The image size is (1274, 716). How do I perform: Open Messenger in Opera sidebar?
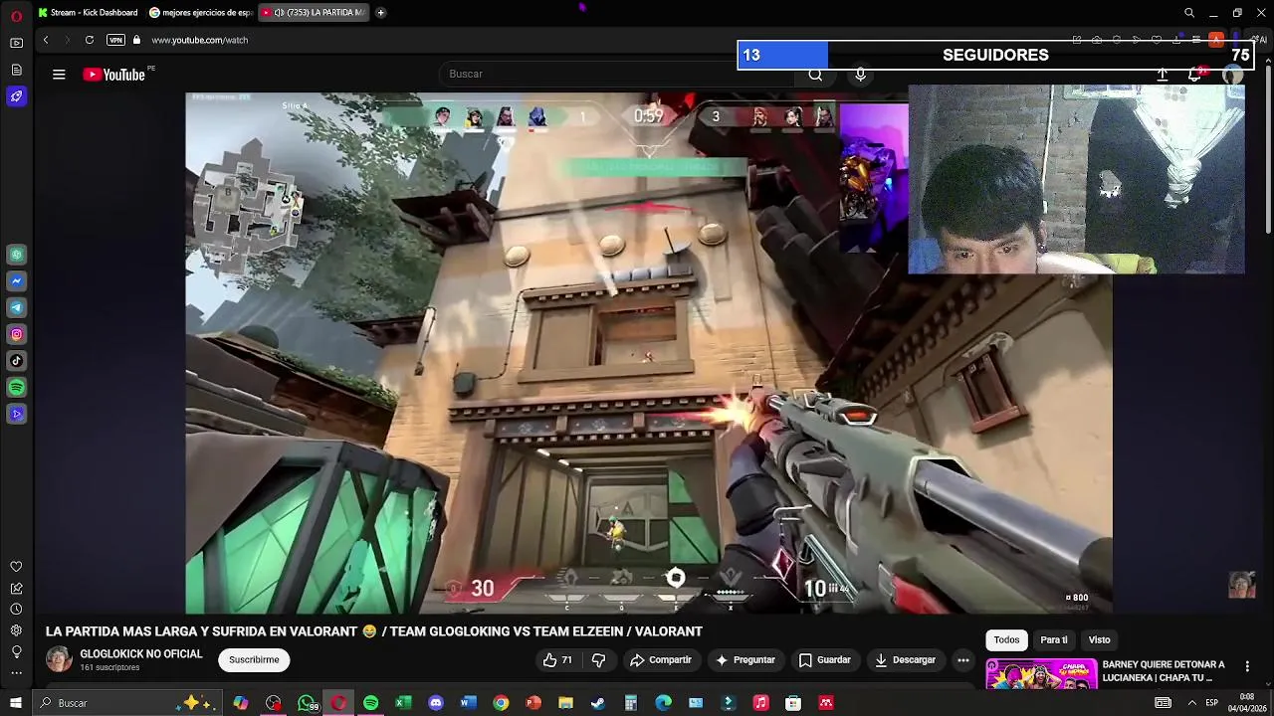16,281
